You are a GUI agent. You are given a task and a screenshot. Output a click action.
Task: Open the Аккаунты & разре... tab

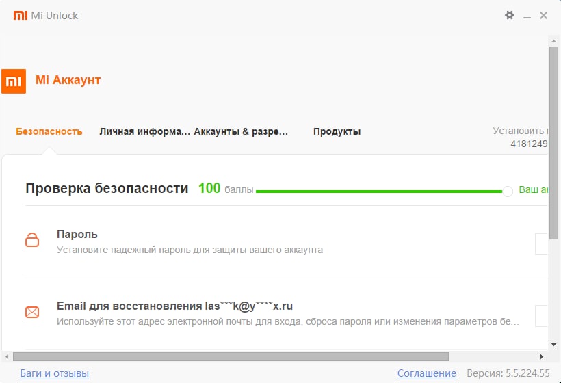point(241,131)
